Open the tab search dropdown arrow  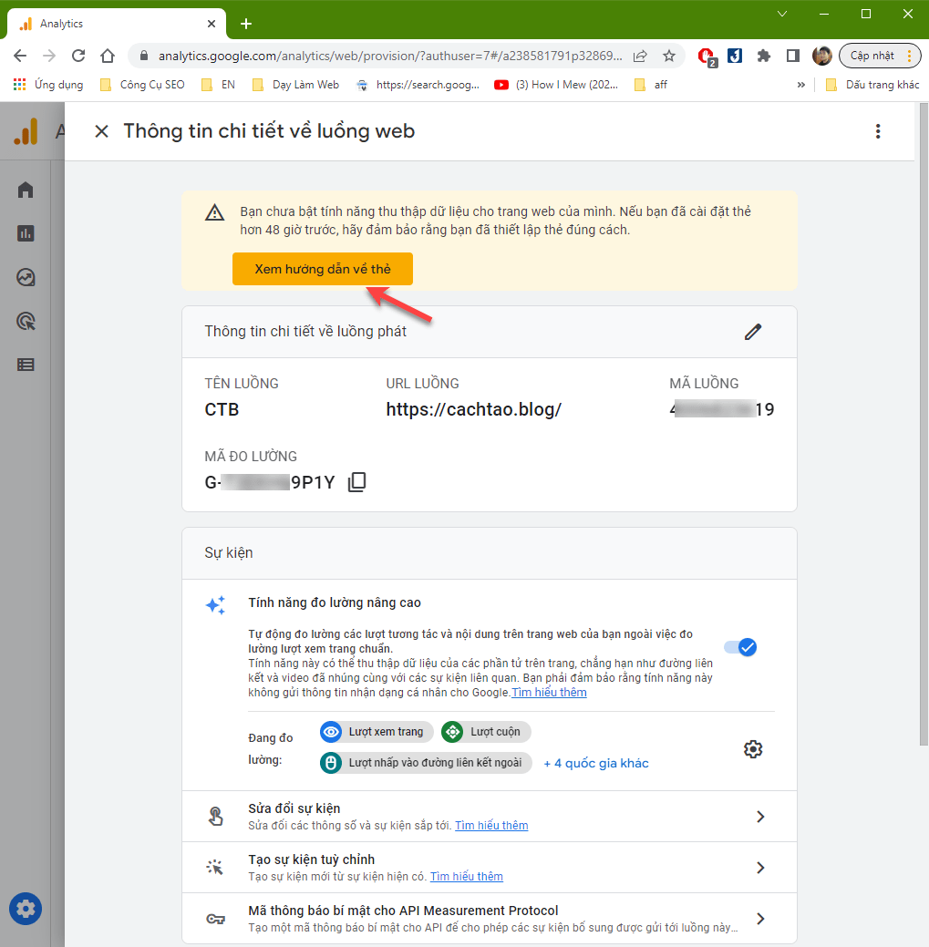pos(782,14)
